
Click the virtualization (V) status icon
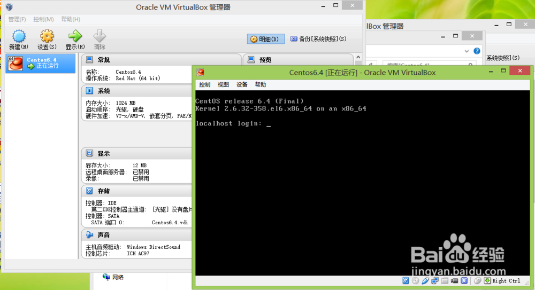coord(464,280)
